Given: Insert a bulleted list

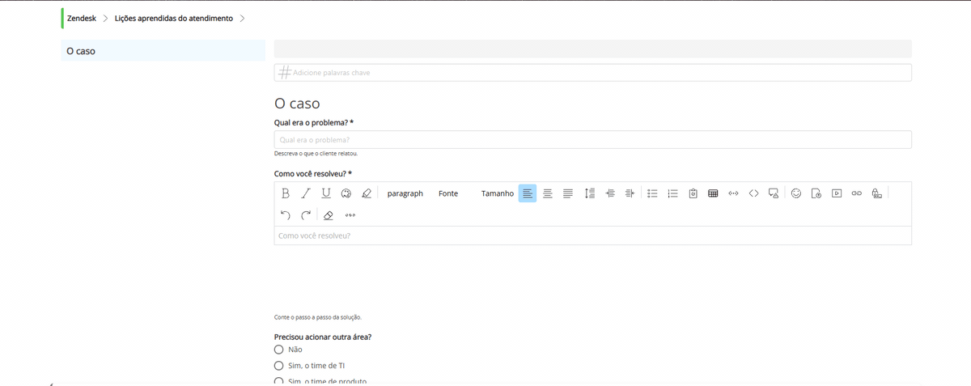Looking at the screenshot, I should [x=652, y=193].
